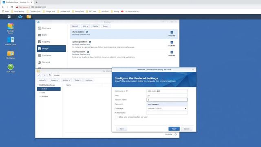This screenshot has height=147, width=261.
Task: Click the disk icon on the golang:latest row
Action: tap(172, 42)
